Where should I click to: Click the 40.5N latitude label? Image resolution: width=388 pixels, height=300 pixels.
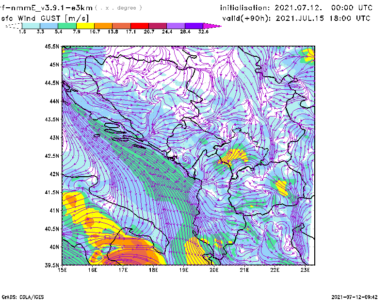52,229
